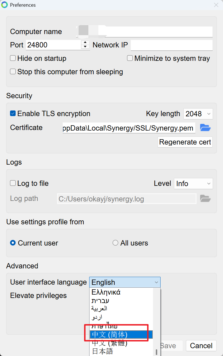Close the Preferences window

click(216, 5)
